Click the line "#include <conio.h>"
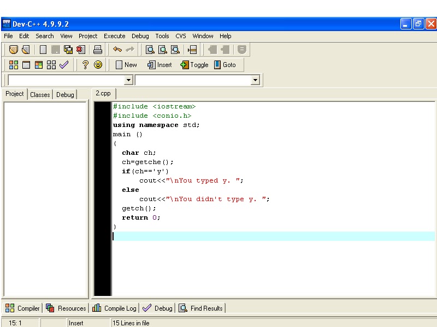The width and height of the screenshot is (437, 327). tap(152, 116)
